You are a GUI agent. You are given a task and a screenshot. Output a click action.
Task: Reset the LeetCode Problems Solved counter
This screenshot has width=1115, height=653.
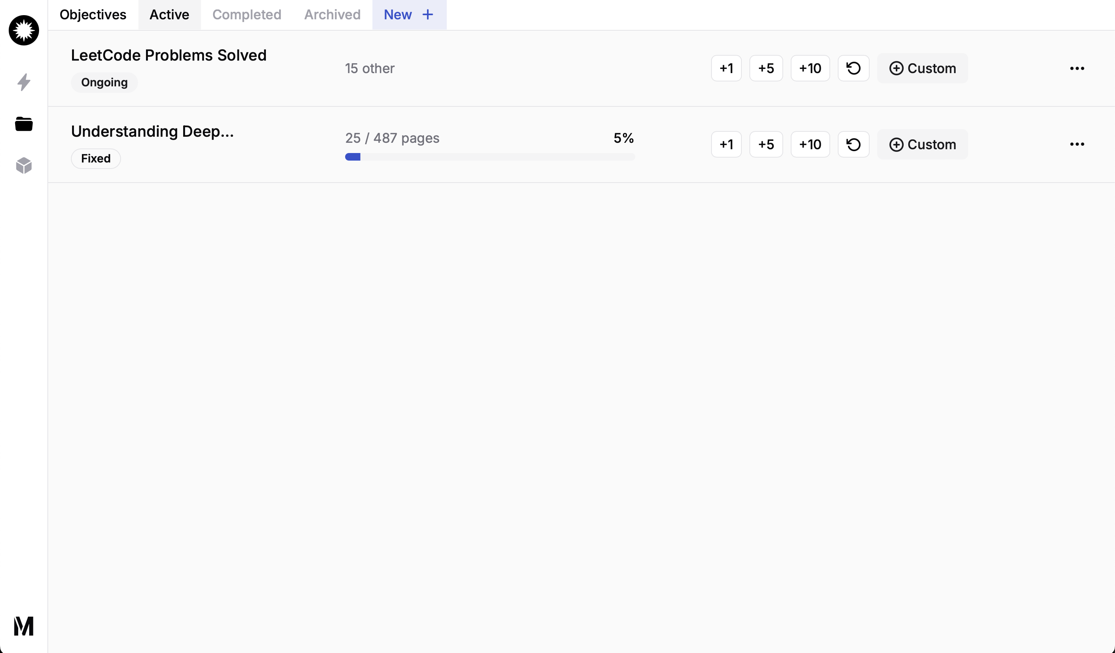853,68
